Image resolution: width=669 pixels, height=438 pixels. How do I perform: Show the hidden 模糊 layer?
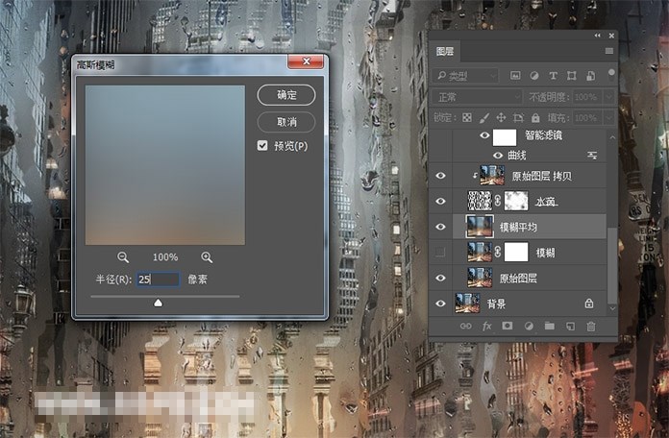point(441,252)
